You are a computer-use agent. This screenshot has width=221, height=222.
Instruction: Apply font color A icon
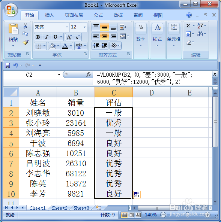65,46
